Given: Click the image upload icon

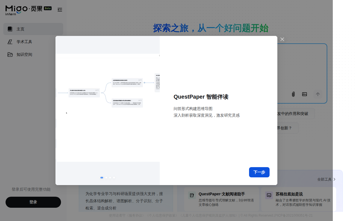Looking at the screenshot, I should (x=305, y=94).
